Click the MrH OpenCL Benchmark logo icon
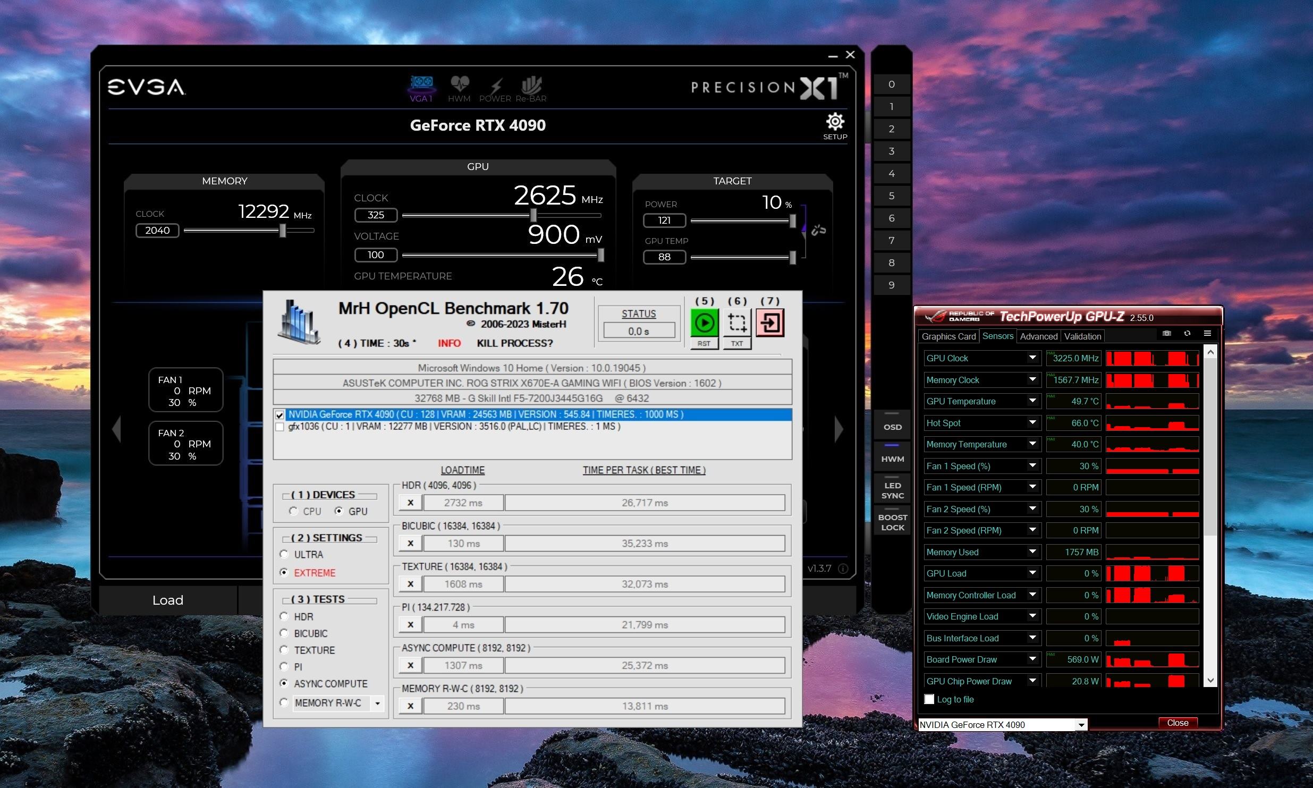This screenshot has height=788, width=1313. pos(299,322)
